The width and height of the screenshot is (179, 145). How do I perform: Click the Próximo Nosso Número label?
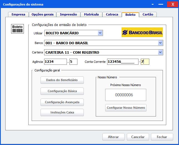pyautogui.click(x=125, y=85)
